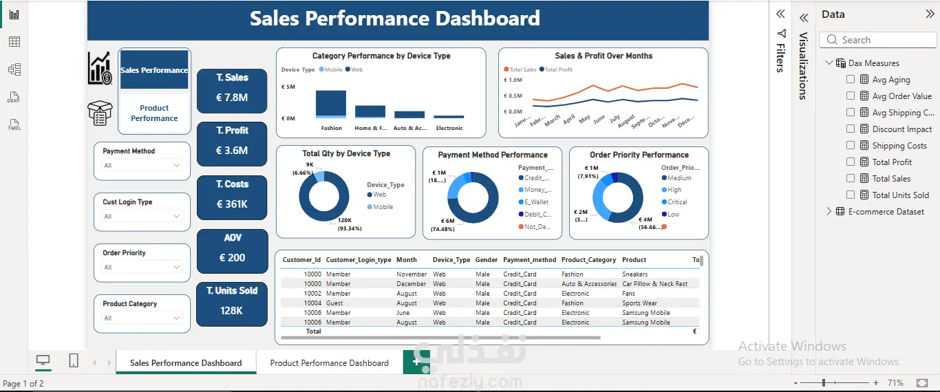Click the Product Performance navigation button
The height and width of the screenshot is (392, 940).
154,113
